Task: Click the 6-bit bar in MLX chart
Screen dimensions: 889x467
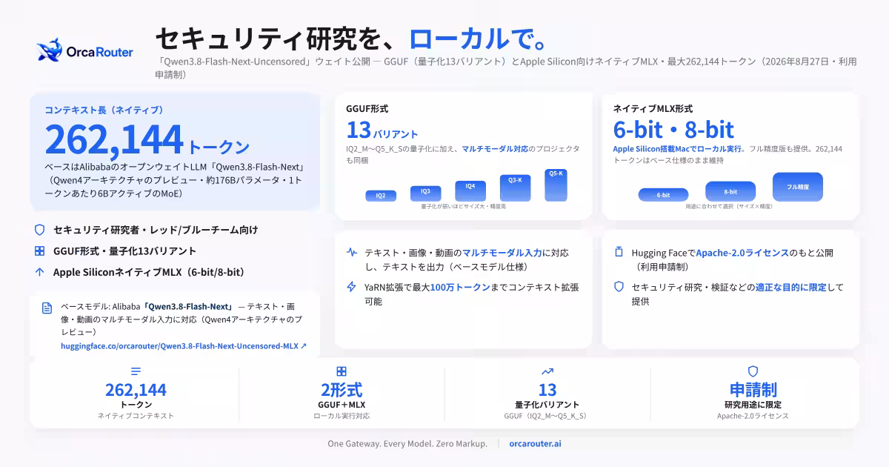Action: coord(663,195)
